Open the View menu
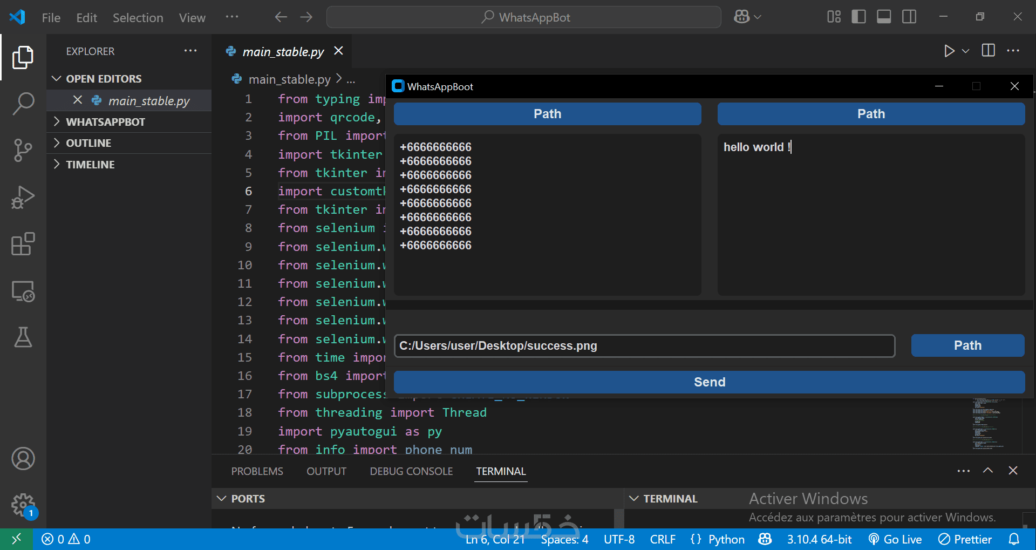This screenshot has height=550, width=1036. (192, 18)
